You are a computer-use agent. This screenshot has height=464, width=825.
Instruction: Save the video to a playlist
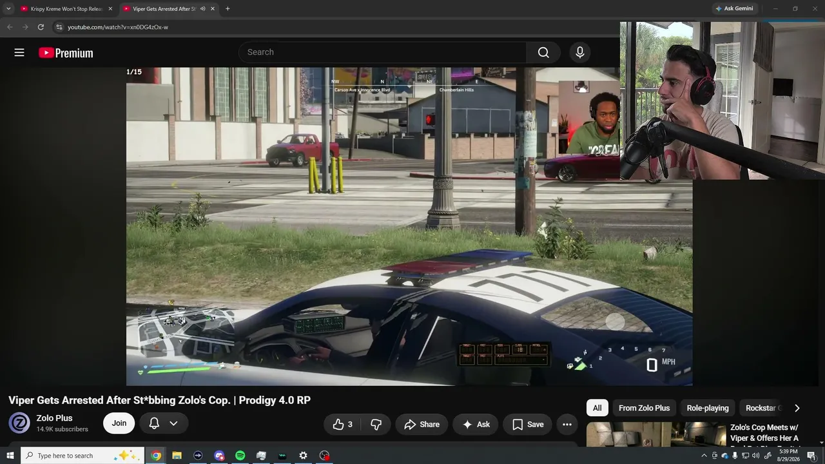coord(528,424)
